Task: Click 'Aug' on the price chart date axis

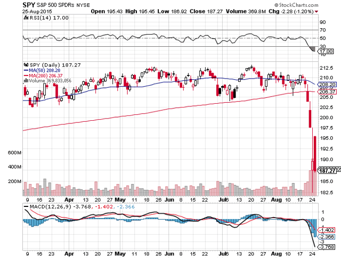Action: 276,200
